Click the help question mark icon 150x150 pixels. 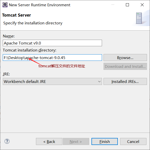tap(7, 141)
